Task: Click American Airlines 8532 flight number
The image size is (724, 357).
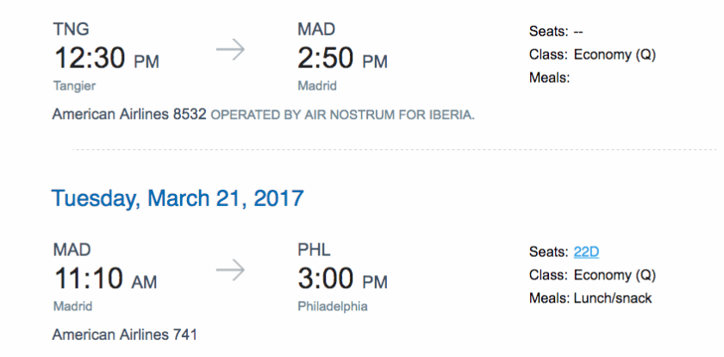Action: click(129, 115)
